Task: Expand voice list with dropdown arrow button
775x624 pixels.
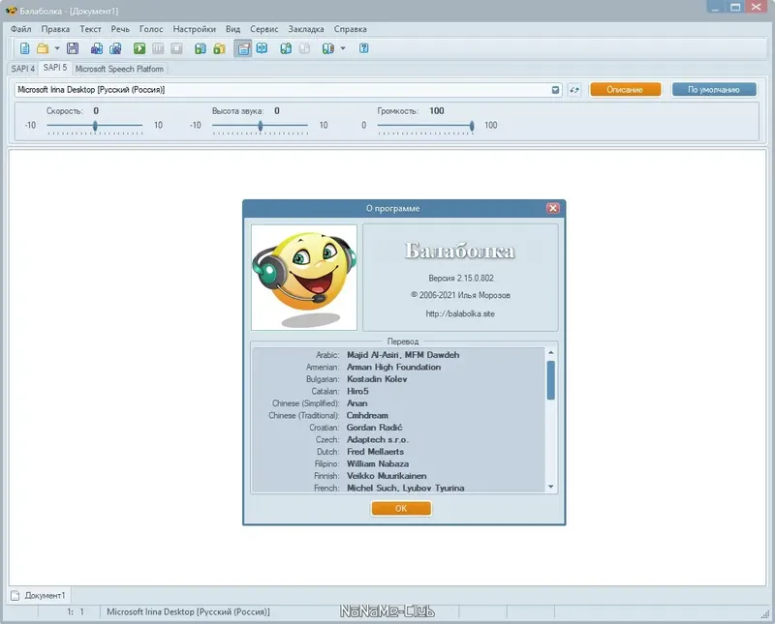Action: pos(555,90)
